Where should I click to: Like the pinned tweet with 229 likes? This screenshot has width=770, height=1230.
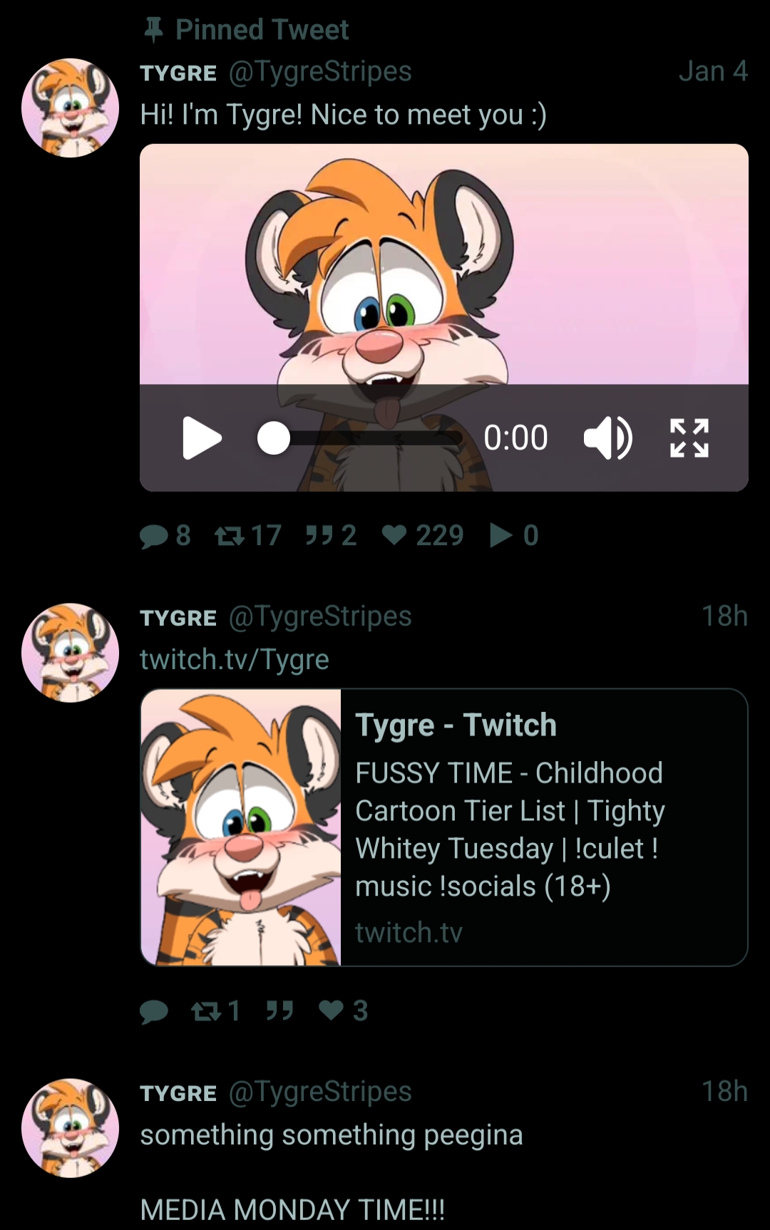point(394,535)
